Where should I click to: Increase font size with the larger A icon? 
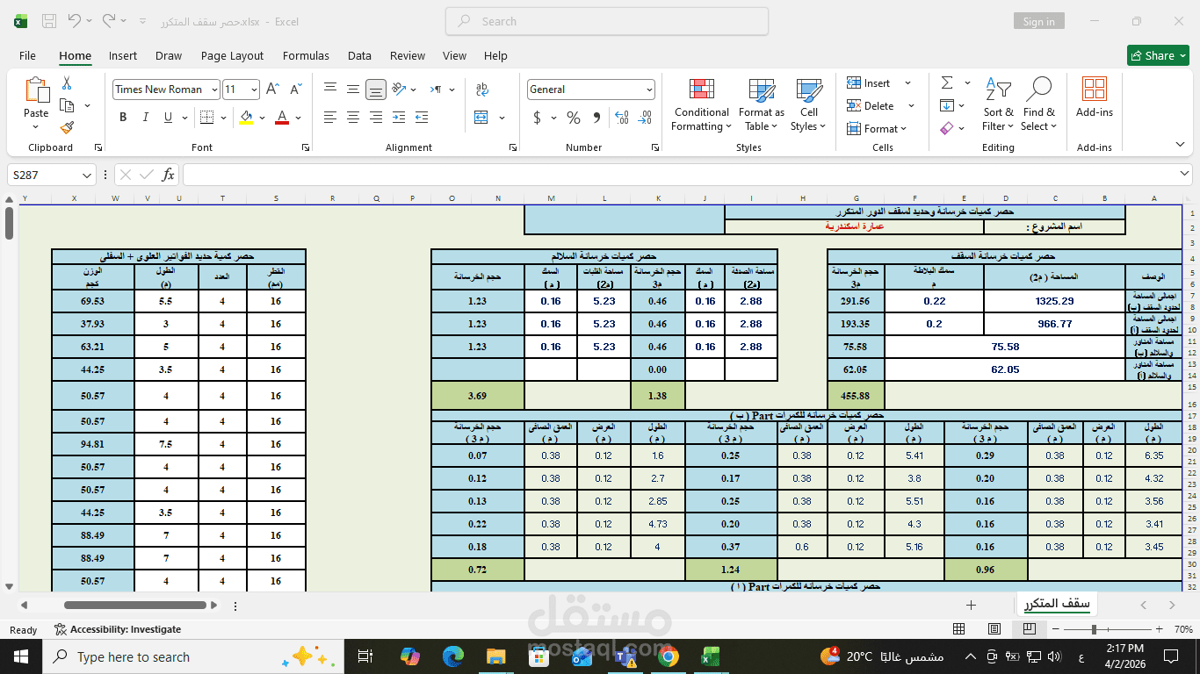tap(272, 90)
